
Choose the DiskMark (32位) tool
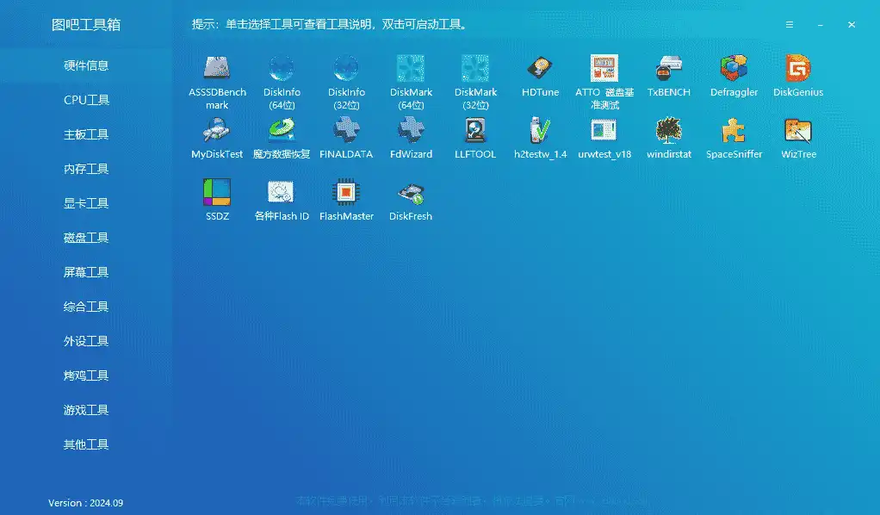(475, 68)
